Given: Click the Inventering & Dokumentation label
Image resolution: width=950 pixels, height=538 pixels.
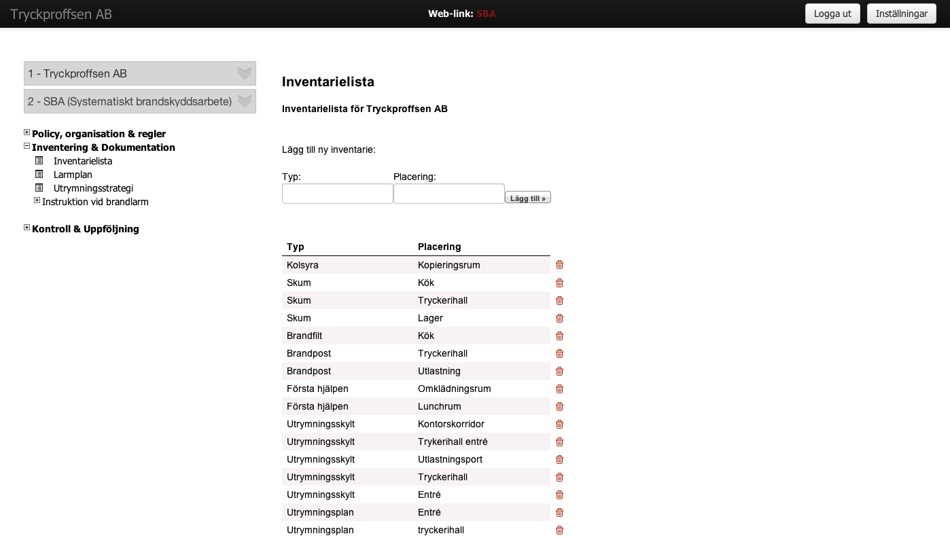Looking at the screenshot, I should pyautogui.click(x=103, y=147).
